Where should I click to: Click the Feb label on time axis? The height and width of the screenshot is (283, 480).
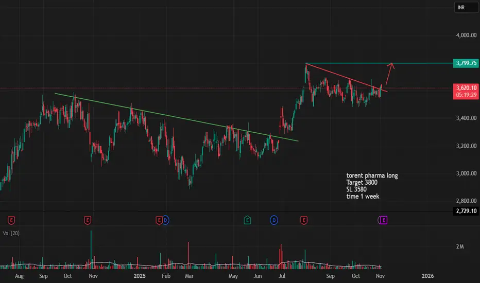click(x=166, y=276)
